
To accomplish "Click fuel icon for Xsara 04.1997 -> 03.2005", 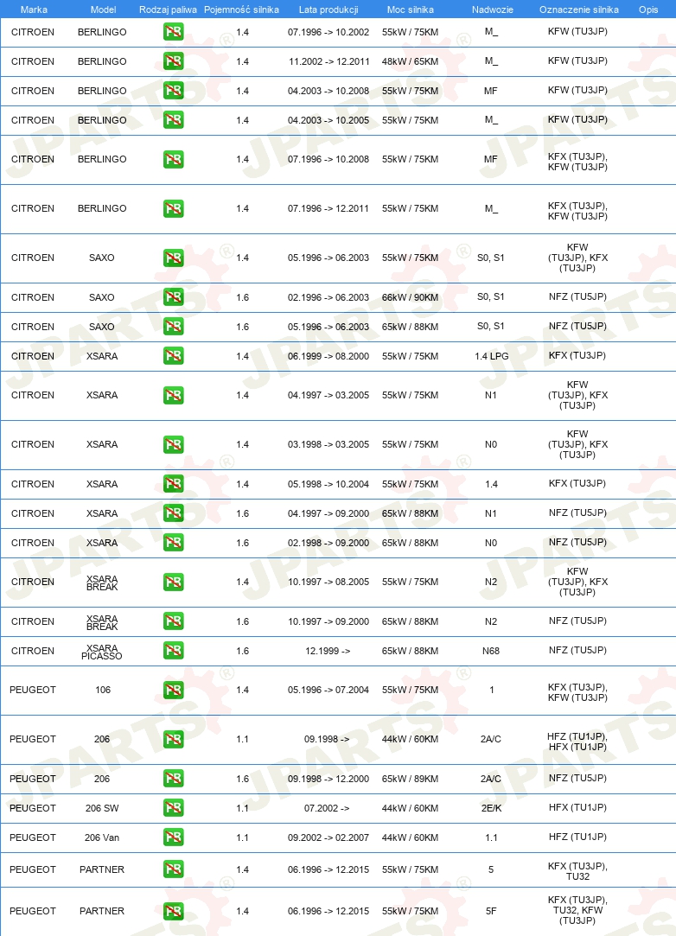I will [173, 395].
